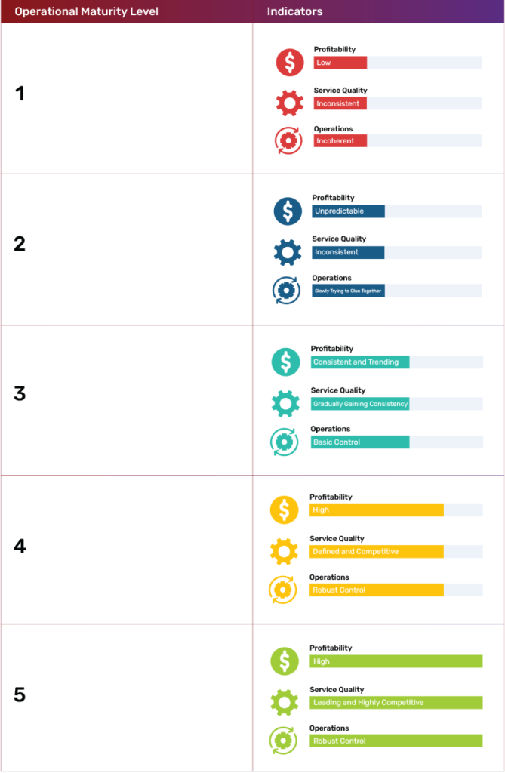Click the Operational Maturity Level header
The height and width of the screenshot is (773, 505).
86,11
